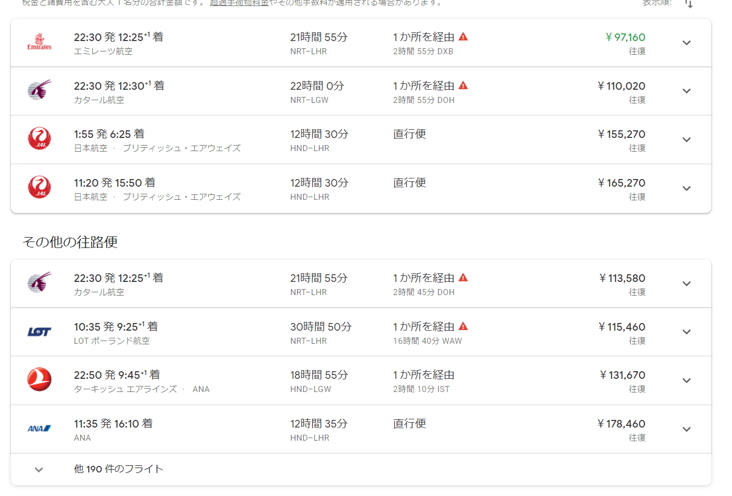Click the warning icon on the LOT WAW layover
732x496 pixels.
pyautogui.click(x=463, y=326)
